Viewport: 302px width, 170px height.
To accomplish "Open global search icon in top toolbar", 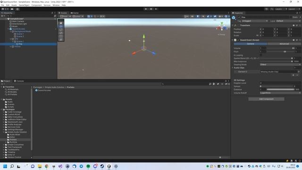I will point(272,9).
